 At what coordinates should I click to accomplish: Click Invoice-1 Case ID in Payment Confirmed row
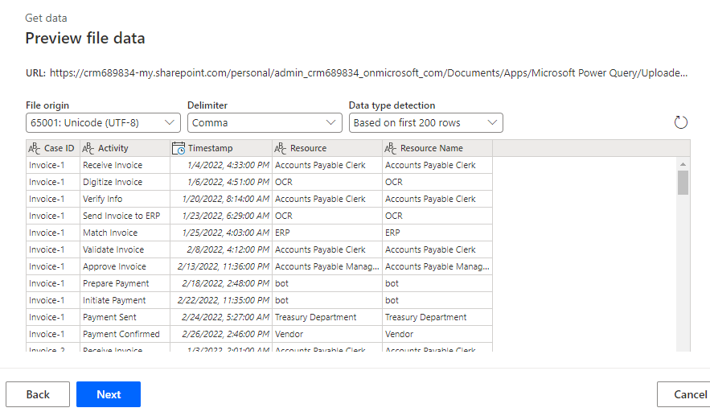pyautogui.click(x=53, y=334)
